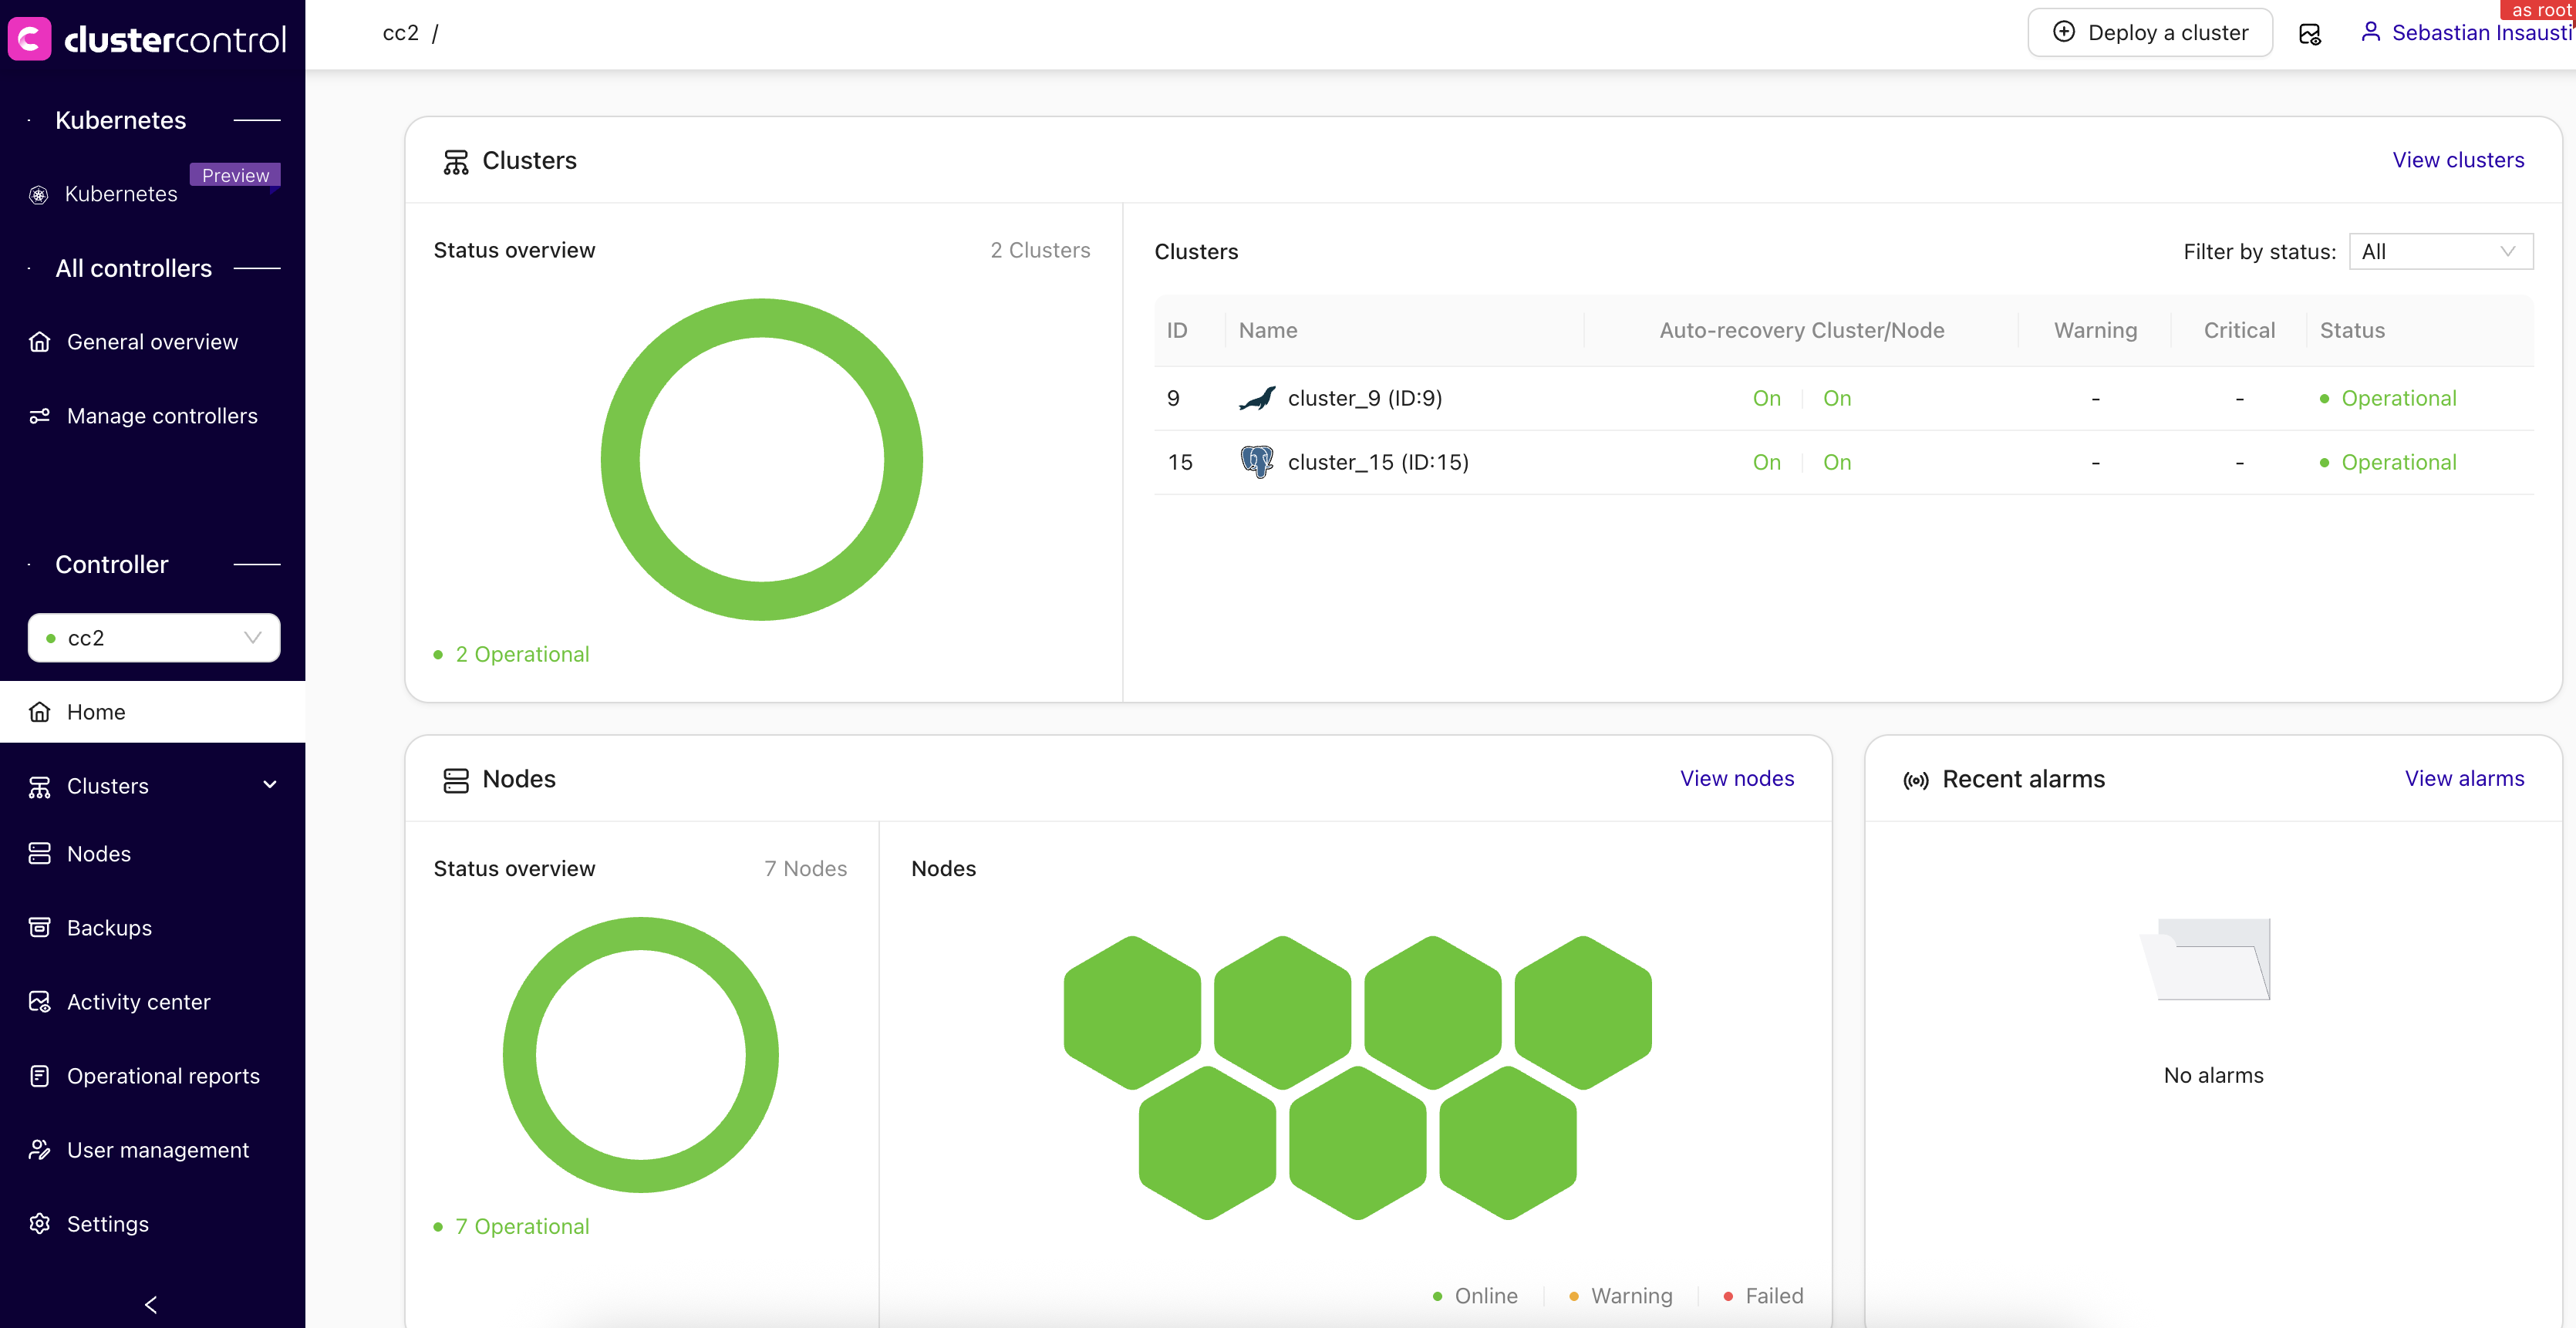The image size is (2576, 1328).
Task: Click the Backups sidebar icon
Action: click(x=40, y=927)
